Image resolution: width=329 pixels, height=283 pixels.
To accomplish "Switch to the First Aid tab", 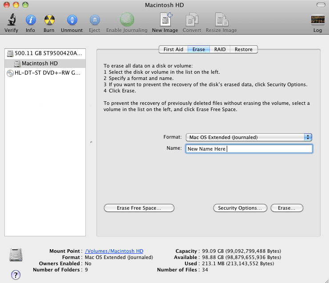I will 173,49.
